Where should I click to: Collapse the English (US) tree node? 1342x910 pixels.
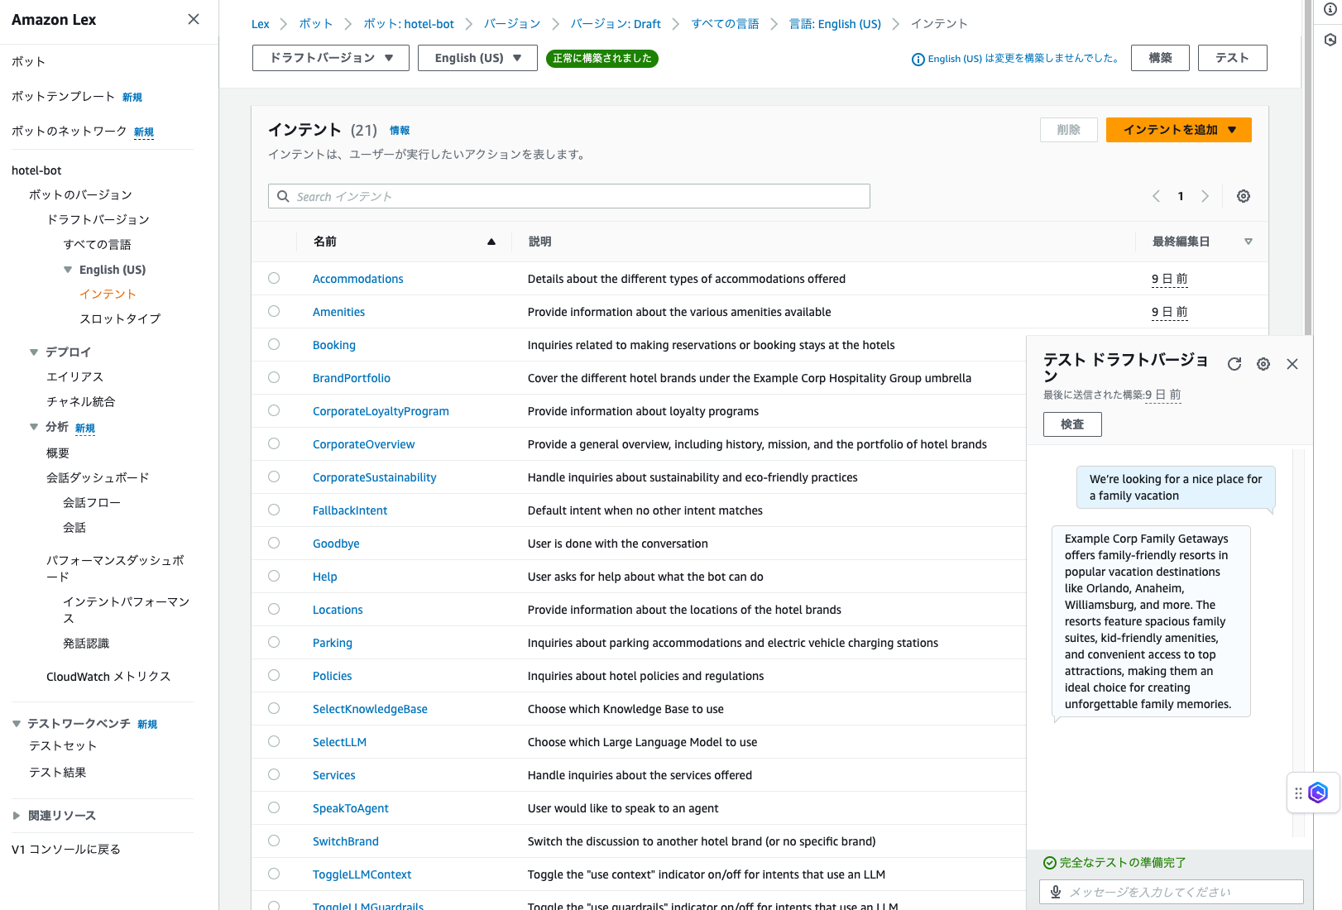(x=68, y=270)
